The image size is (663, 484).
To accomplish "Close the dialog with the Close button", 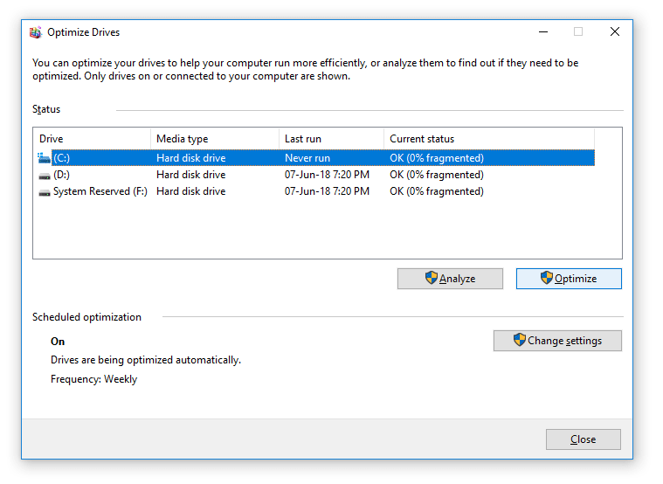I will [584, 439].
